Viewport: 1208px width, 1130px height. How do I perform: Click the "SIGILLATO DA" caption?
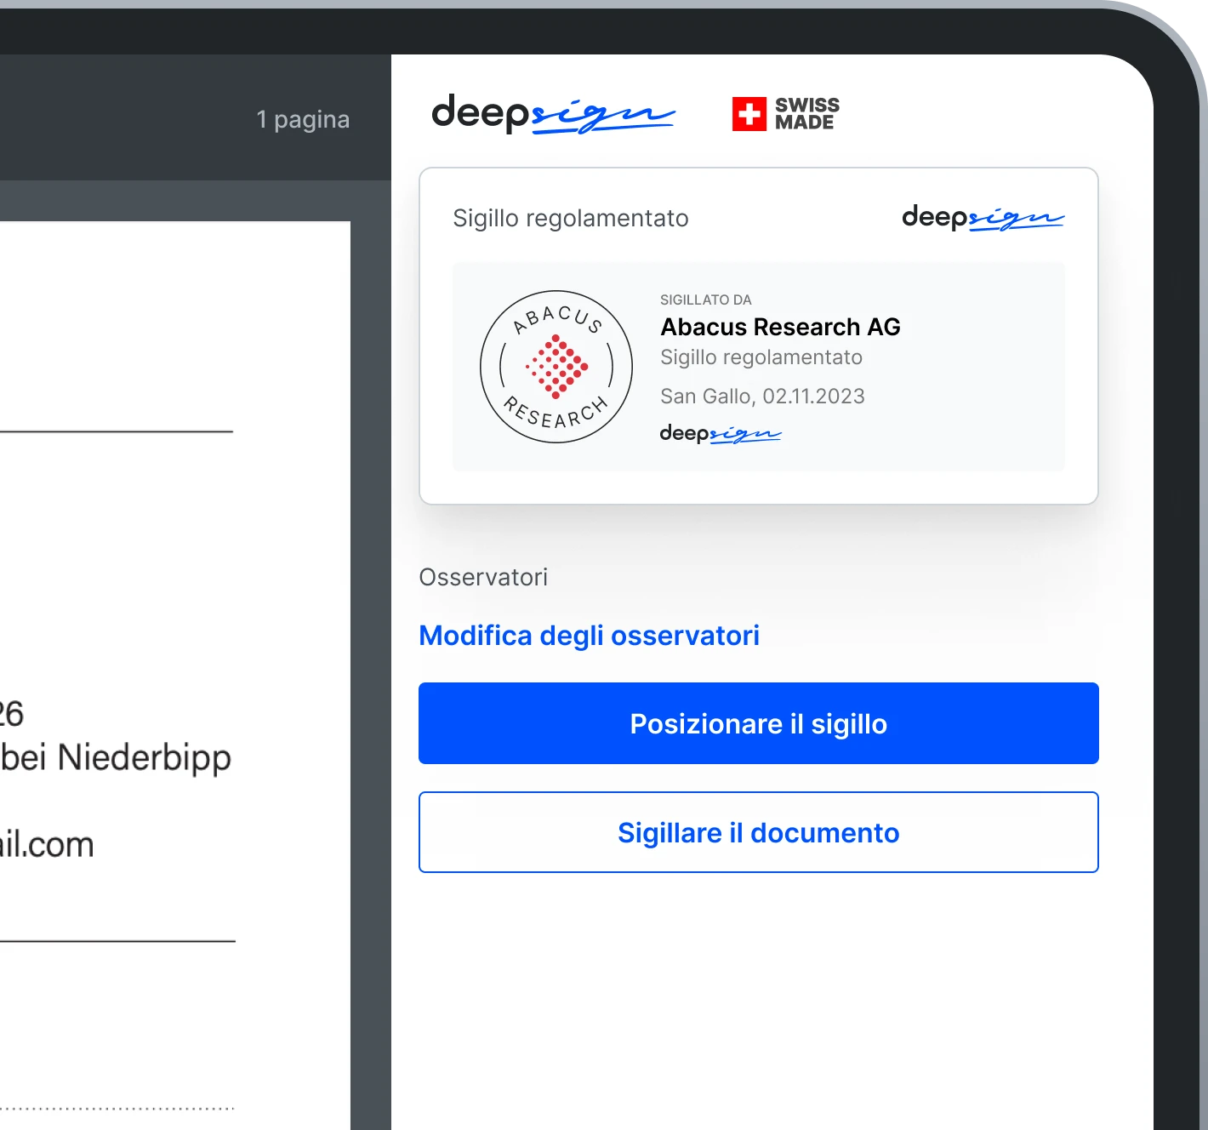click(x=706, y=300)
